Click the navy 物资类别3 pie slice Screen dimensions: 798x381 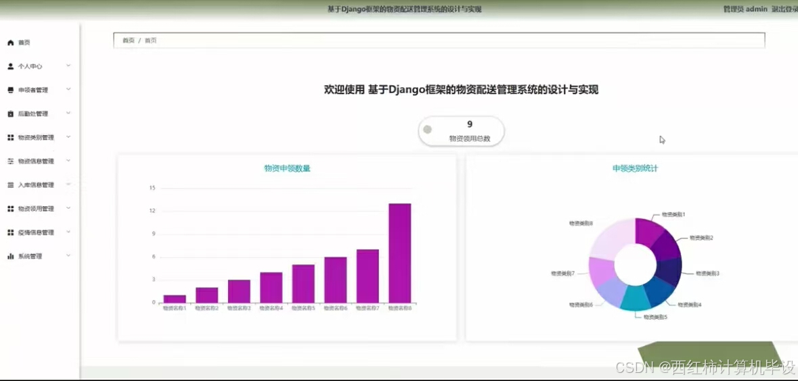point(670,272)
